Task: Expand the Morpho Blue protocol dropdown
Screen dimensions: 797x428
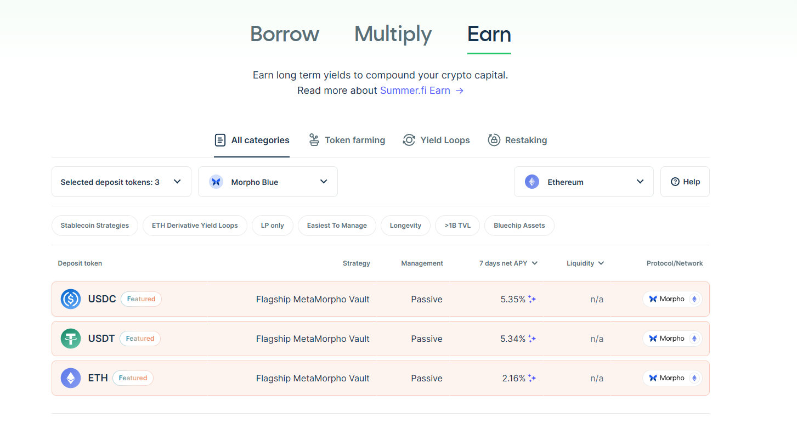Action: [x=268, y=182]
